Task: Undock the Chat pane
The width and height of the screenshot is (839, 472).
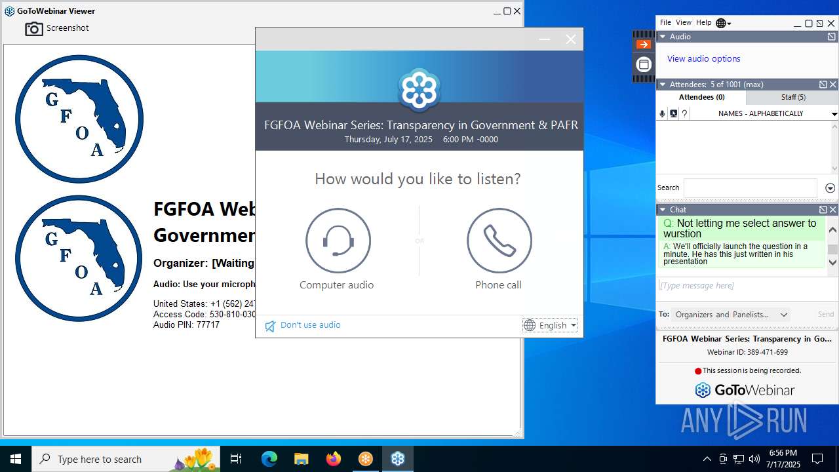Action: [823, 210]
